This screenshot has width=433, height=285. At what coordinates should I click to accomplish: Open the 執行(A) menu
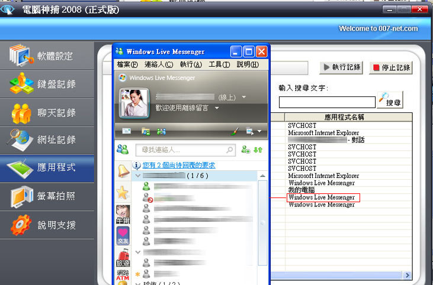(191, 64)
